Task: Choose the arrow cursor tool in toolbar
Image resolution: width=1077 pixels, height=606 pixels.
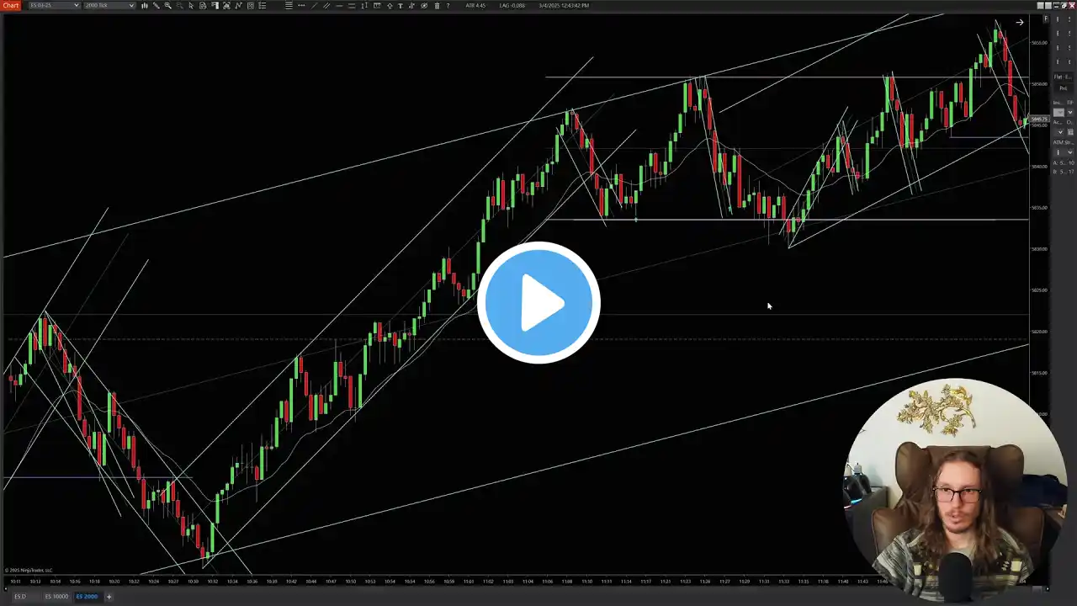Action: (x=192, y=5)
